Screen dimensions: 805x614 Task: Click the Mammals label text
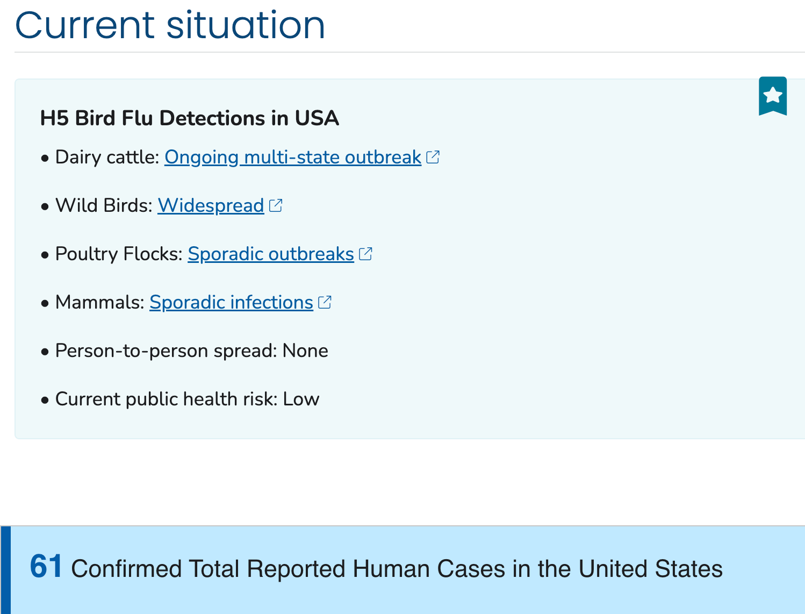[99, 302]
